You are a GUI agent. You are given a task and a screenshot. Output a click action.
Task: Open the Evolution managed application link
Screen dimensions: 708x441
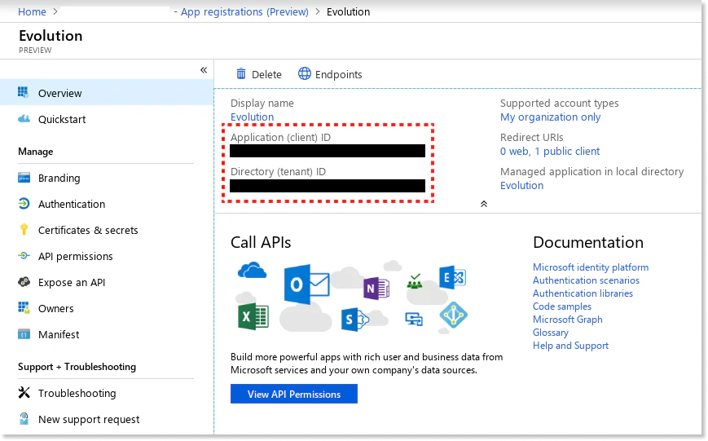[x=521, y=185]
